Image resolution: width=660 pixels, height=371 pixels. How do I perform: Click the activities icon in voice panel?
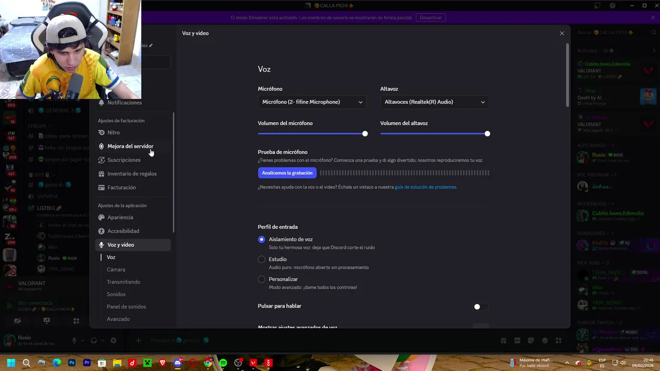pos(76,321)
